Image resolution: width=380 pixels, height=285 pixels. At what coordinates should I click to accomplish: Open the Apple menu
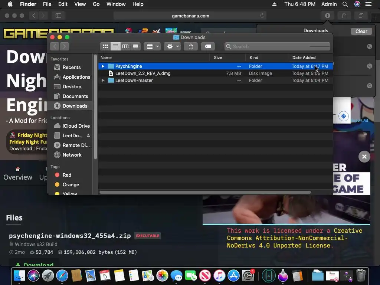(10, 4)
